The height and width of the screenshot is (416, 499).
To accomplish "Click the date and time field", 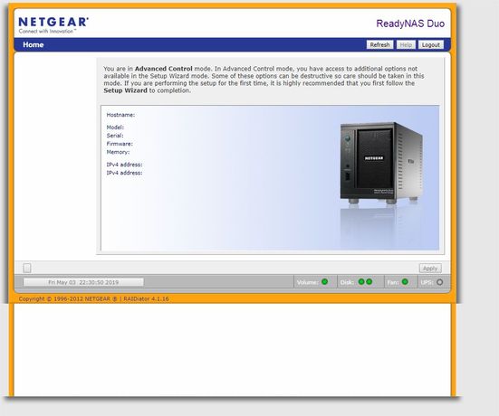I will (x=83, y=282).
